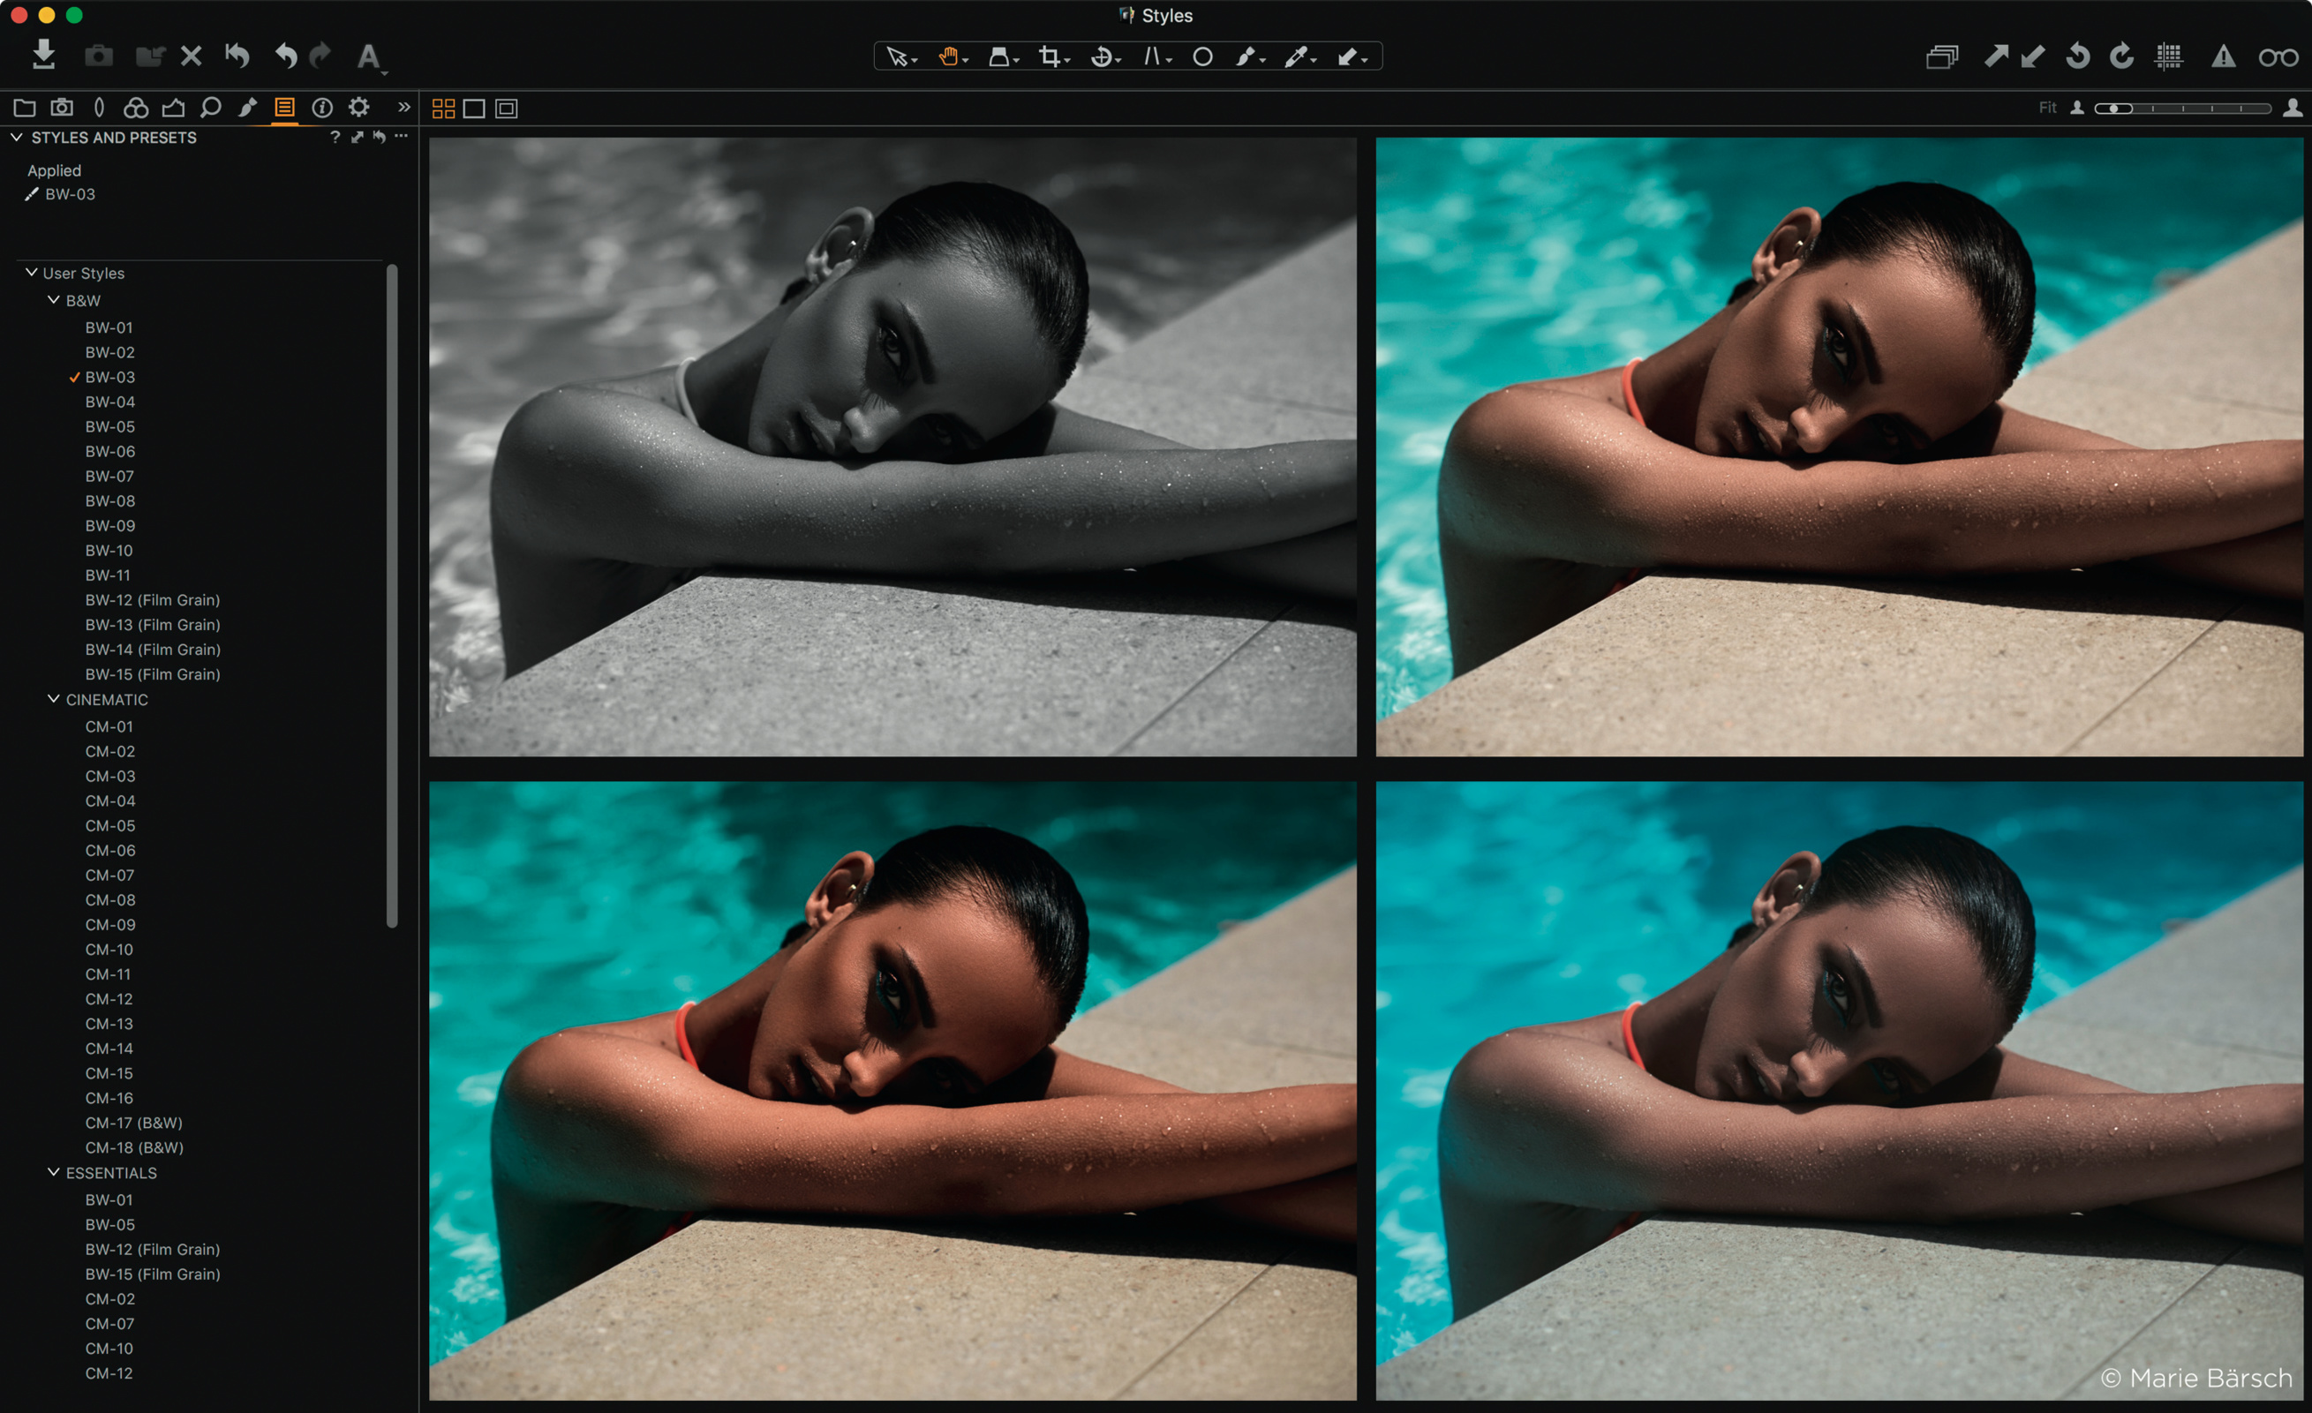
Task: Click the viewer zoom slider
Action: point(2181,109)
